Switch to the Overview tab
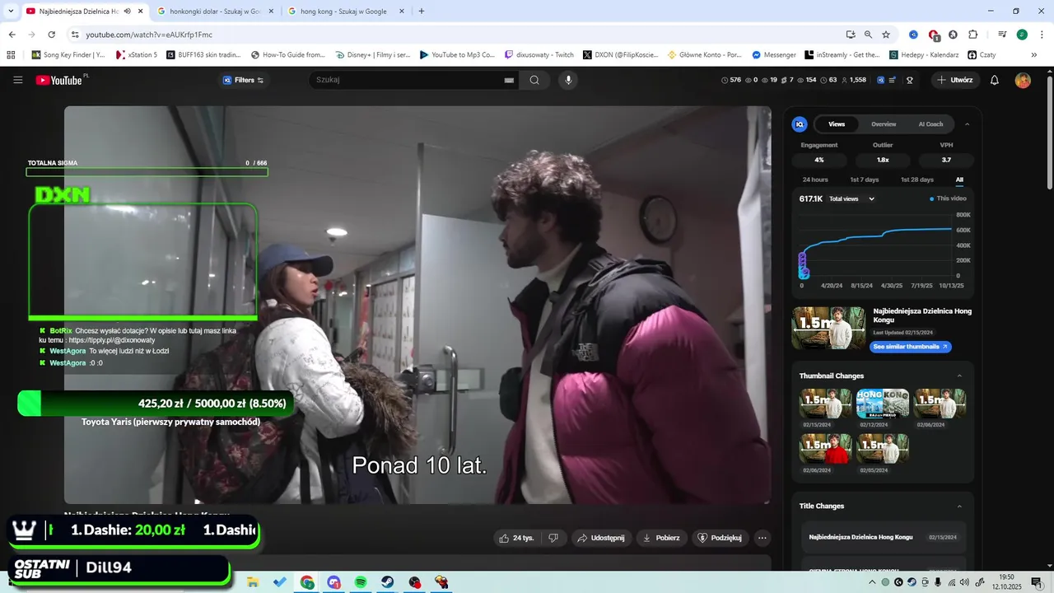 point(884,124)
